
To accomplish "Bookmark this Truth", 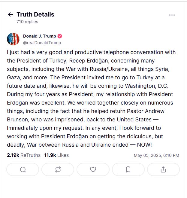I will 128,169.
